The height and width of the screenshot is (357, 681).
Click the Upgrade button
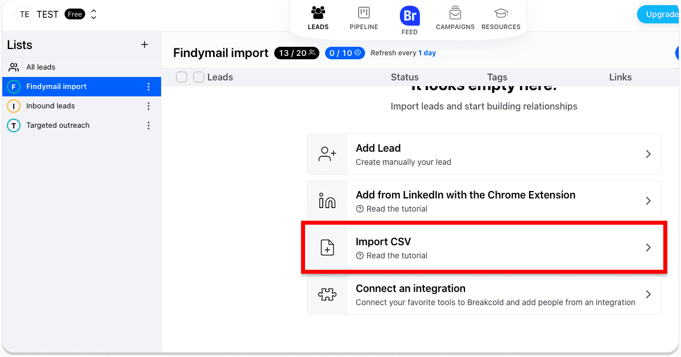[x=658, y=14]
